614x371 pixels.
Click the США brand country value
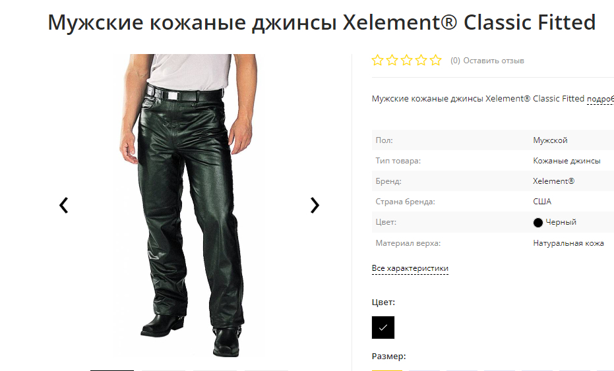tap(542, 202)
